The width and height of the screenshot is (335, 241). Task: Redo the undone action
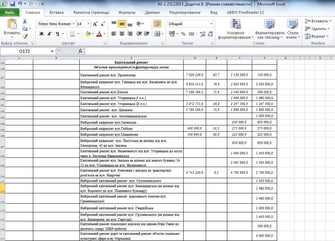coord(31,3)
